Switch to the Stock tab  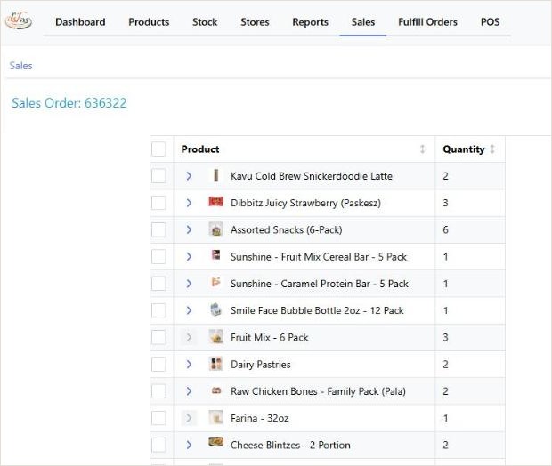(x=205, y=22)
